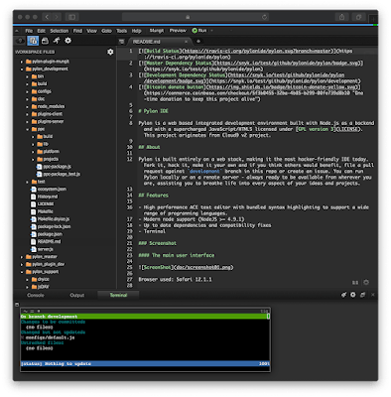Select README.md in the file tree
Image resolution: width=391 pixels, height=397 pixels.
click(46, 241)
